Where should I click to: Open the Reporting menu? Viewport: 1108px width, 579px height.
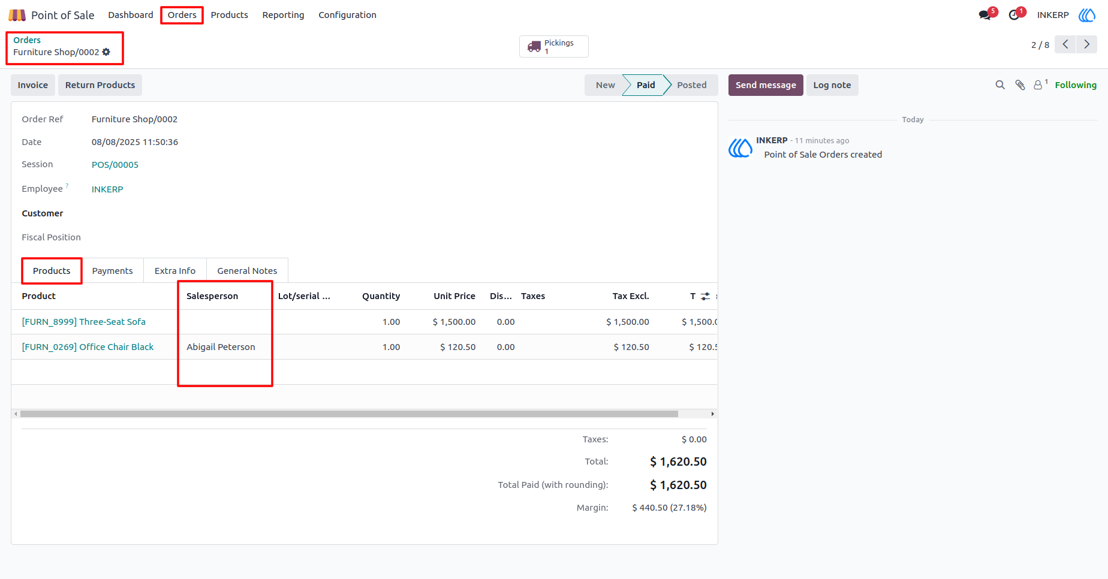click(x=283, y=15)
